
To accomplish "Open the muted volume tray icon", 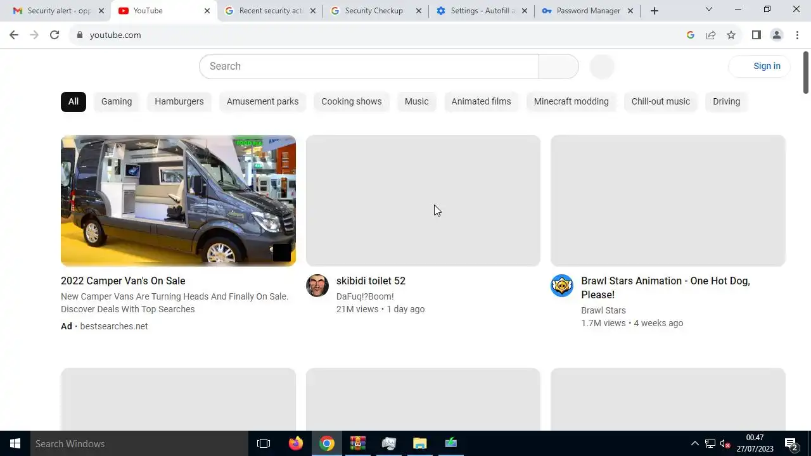I will coord(725,443).
